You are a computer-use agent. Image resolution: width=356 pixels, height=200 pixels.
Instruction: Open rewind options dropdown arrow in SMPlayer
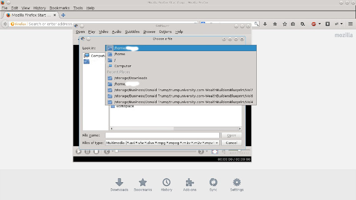113,151
